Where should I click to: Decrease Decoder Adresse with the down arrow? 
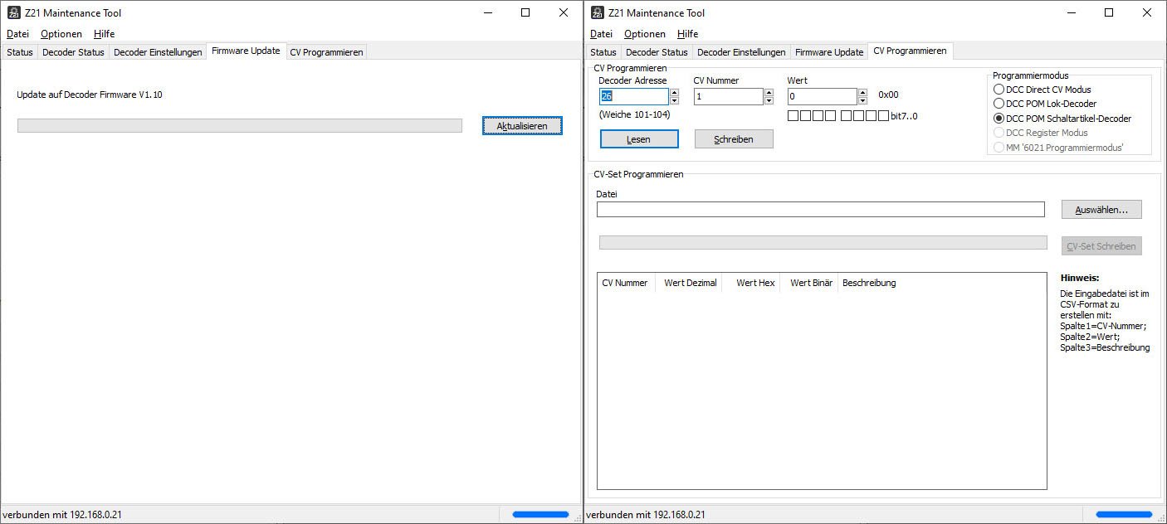pos(674,100)
